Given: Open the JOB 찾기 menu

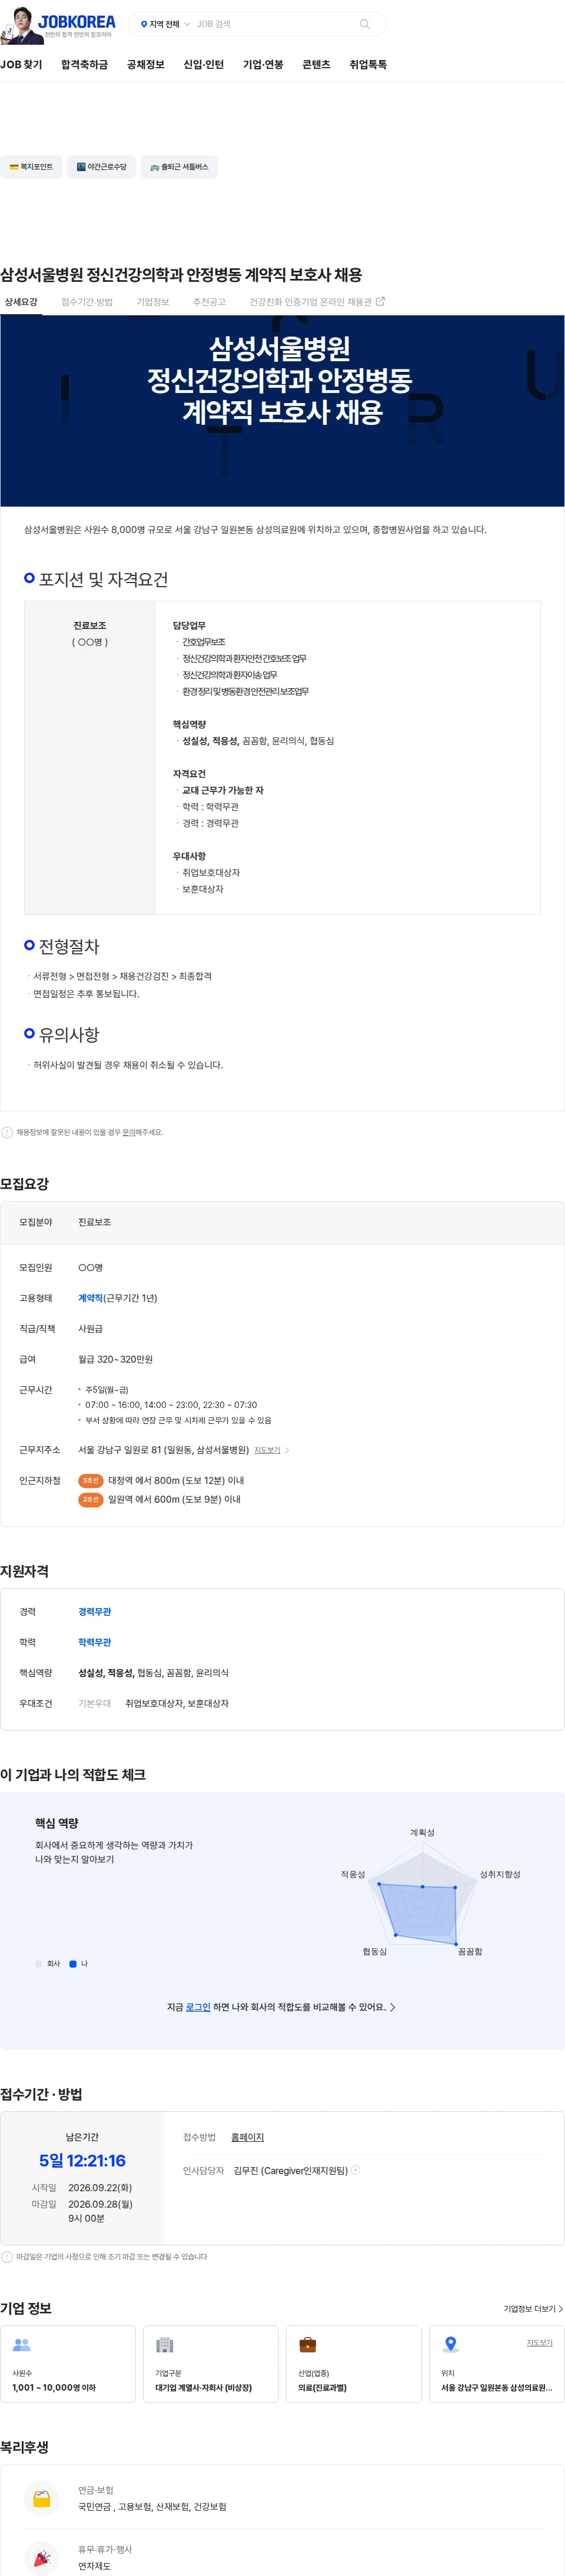Looking at the screenshot, I should (x=21, y=64).
